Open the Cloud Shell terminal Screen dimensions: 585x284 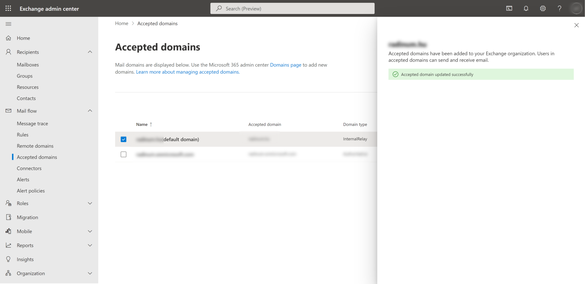(x=509, y=8)
